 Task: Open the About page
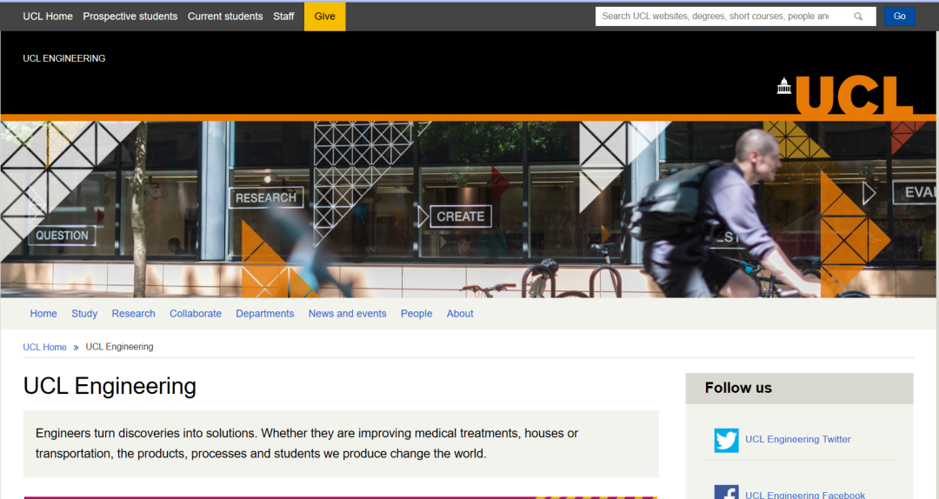(460, 314)
